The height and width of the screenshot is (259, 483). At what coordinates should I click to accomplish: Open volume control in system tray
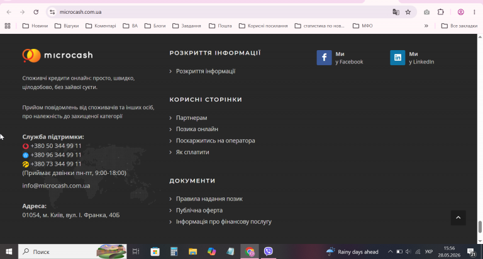[408, 251]
